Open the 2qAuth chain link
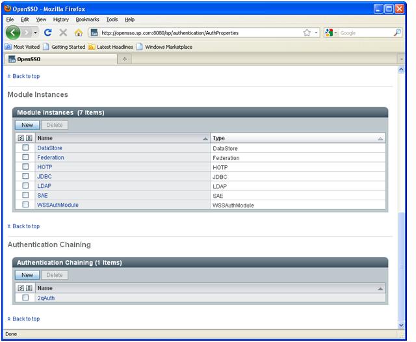This screenshot has width=416, height=342. 46,298
